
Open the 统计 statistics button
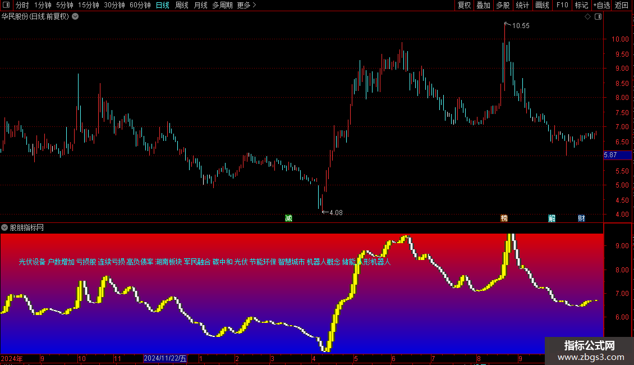coord(522,5)
